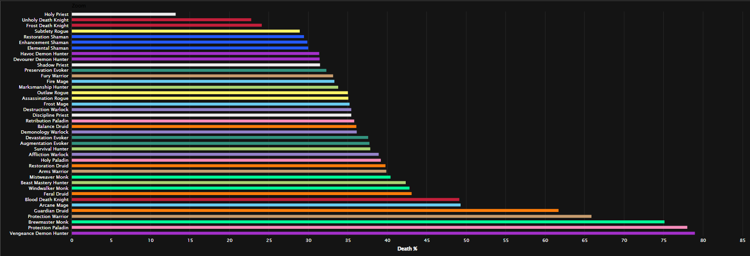Viewport: 750px width, 256px height.
Task: Select the Windwalker Monk label
Action: [x=48, y=188]
